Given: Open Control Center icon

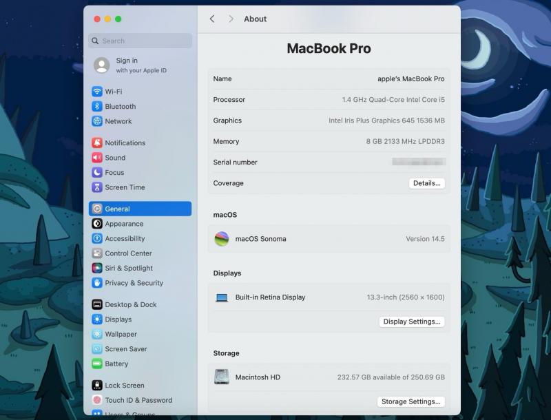Looking at the screenshot, I should (x=97, y=253).
